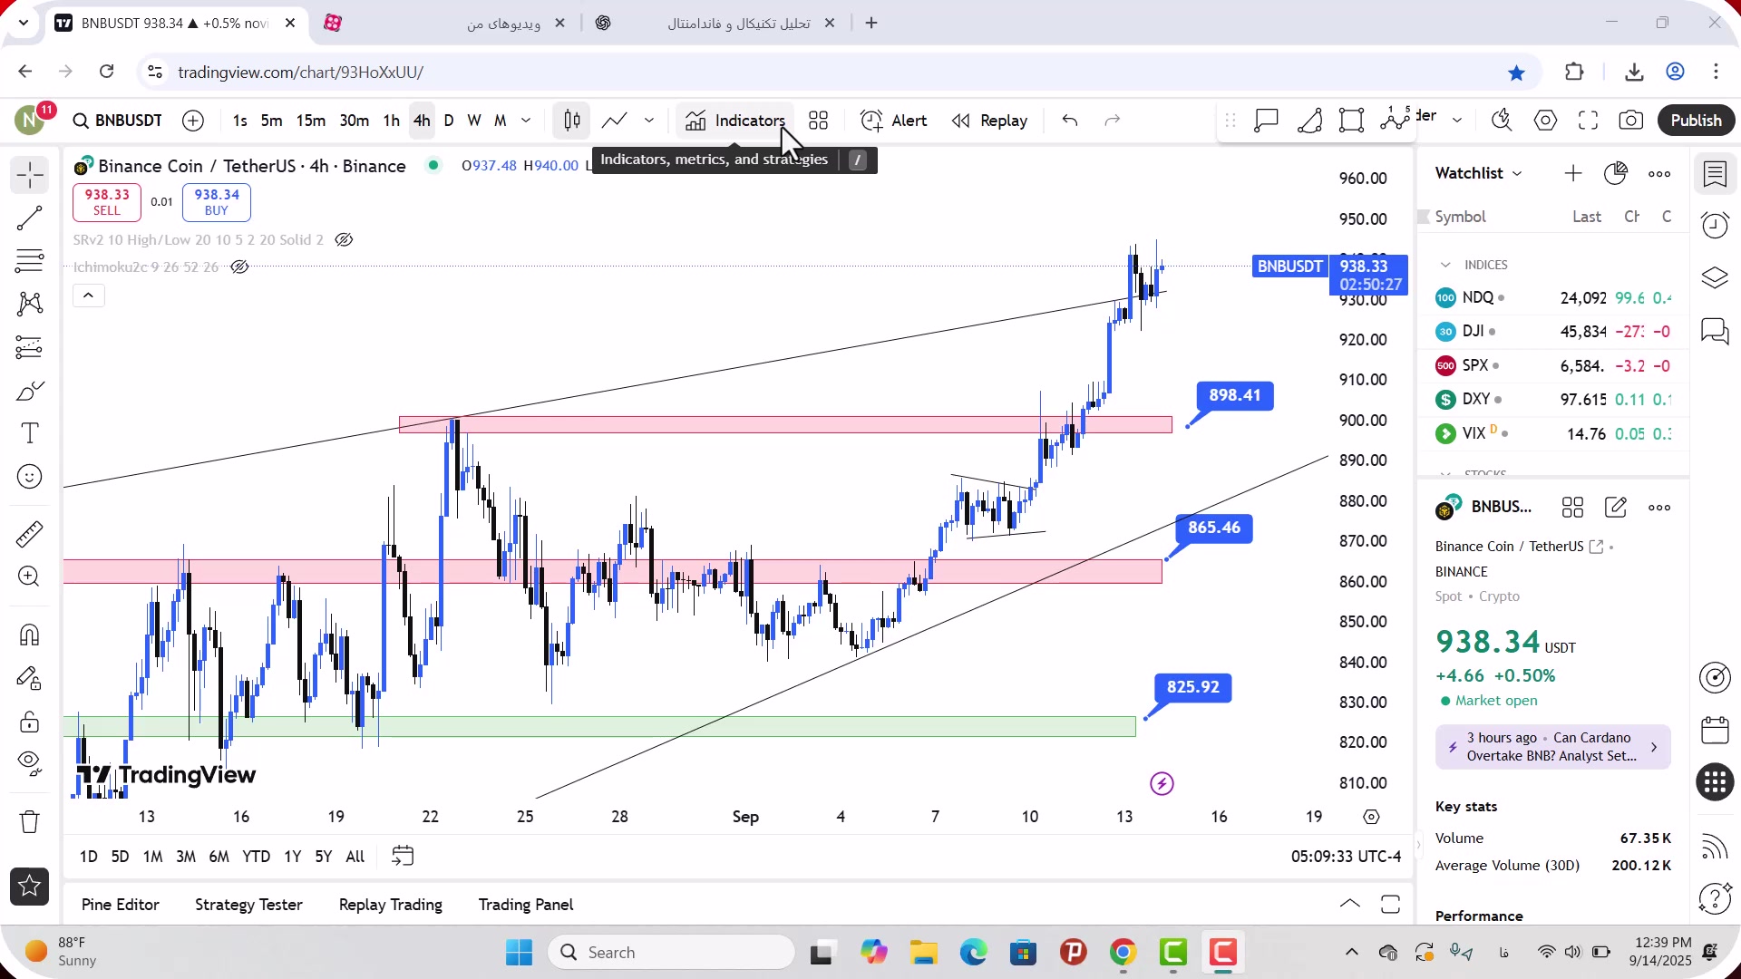Select the NDQ watchlist row
The height and width of the screenshot is (979, 1741).
[1552, 297]
